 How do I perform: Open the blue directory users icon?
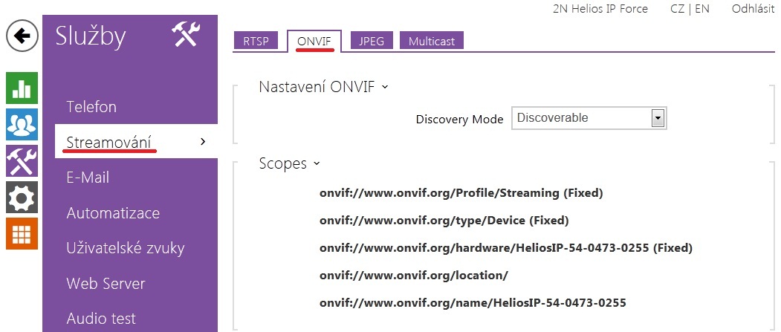pos(22,124)
